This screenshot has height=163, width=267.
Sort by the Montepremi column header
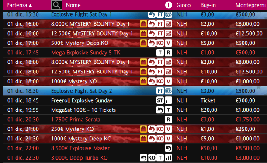(x=250, y=5)
